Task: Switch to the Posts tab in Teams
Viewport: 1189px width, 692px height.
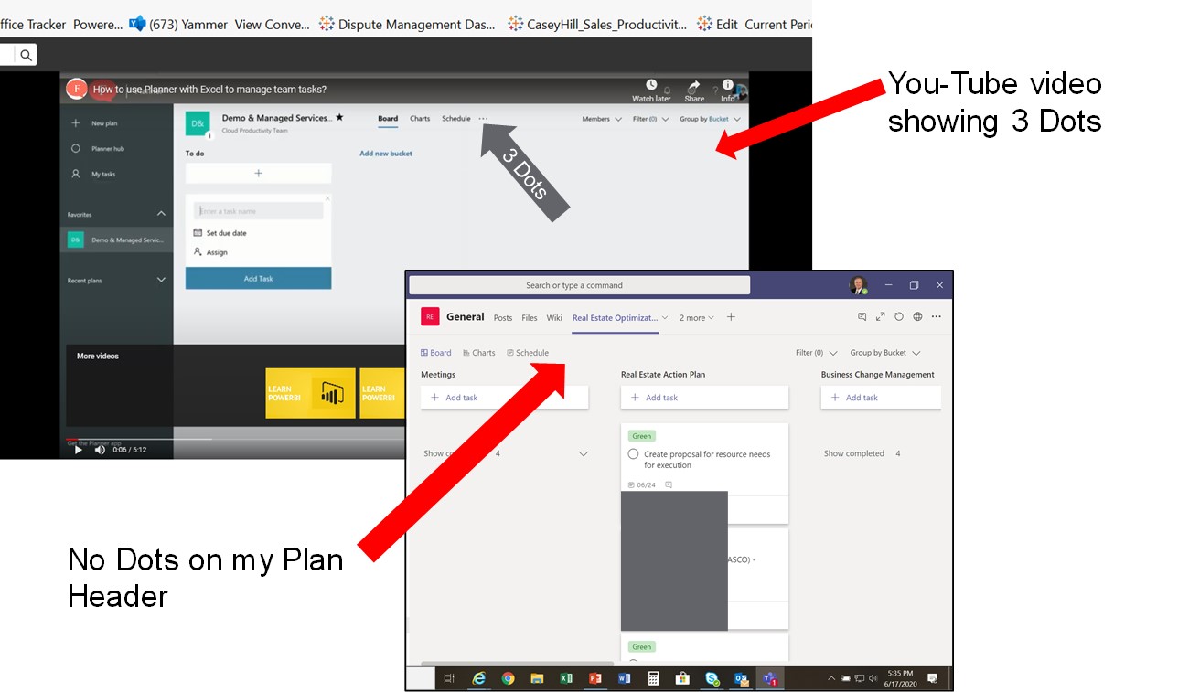Action: coord(503,318)
